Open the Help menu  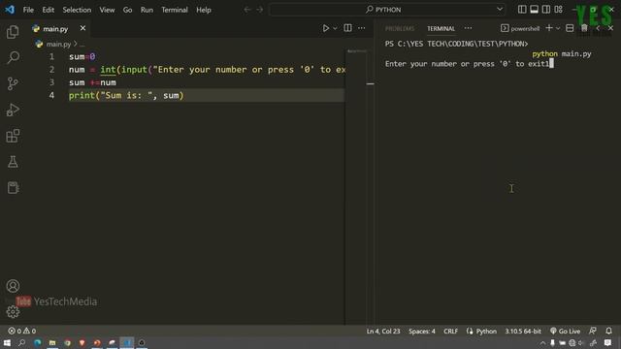tap(203, 10)
